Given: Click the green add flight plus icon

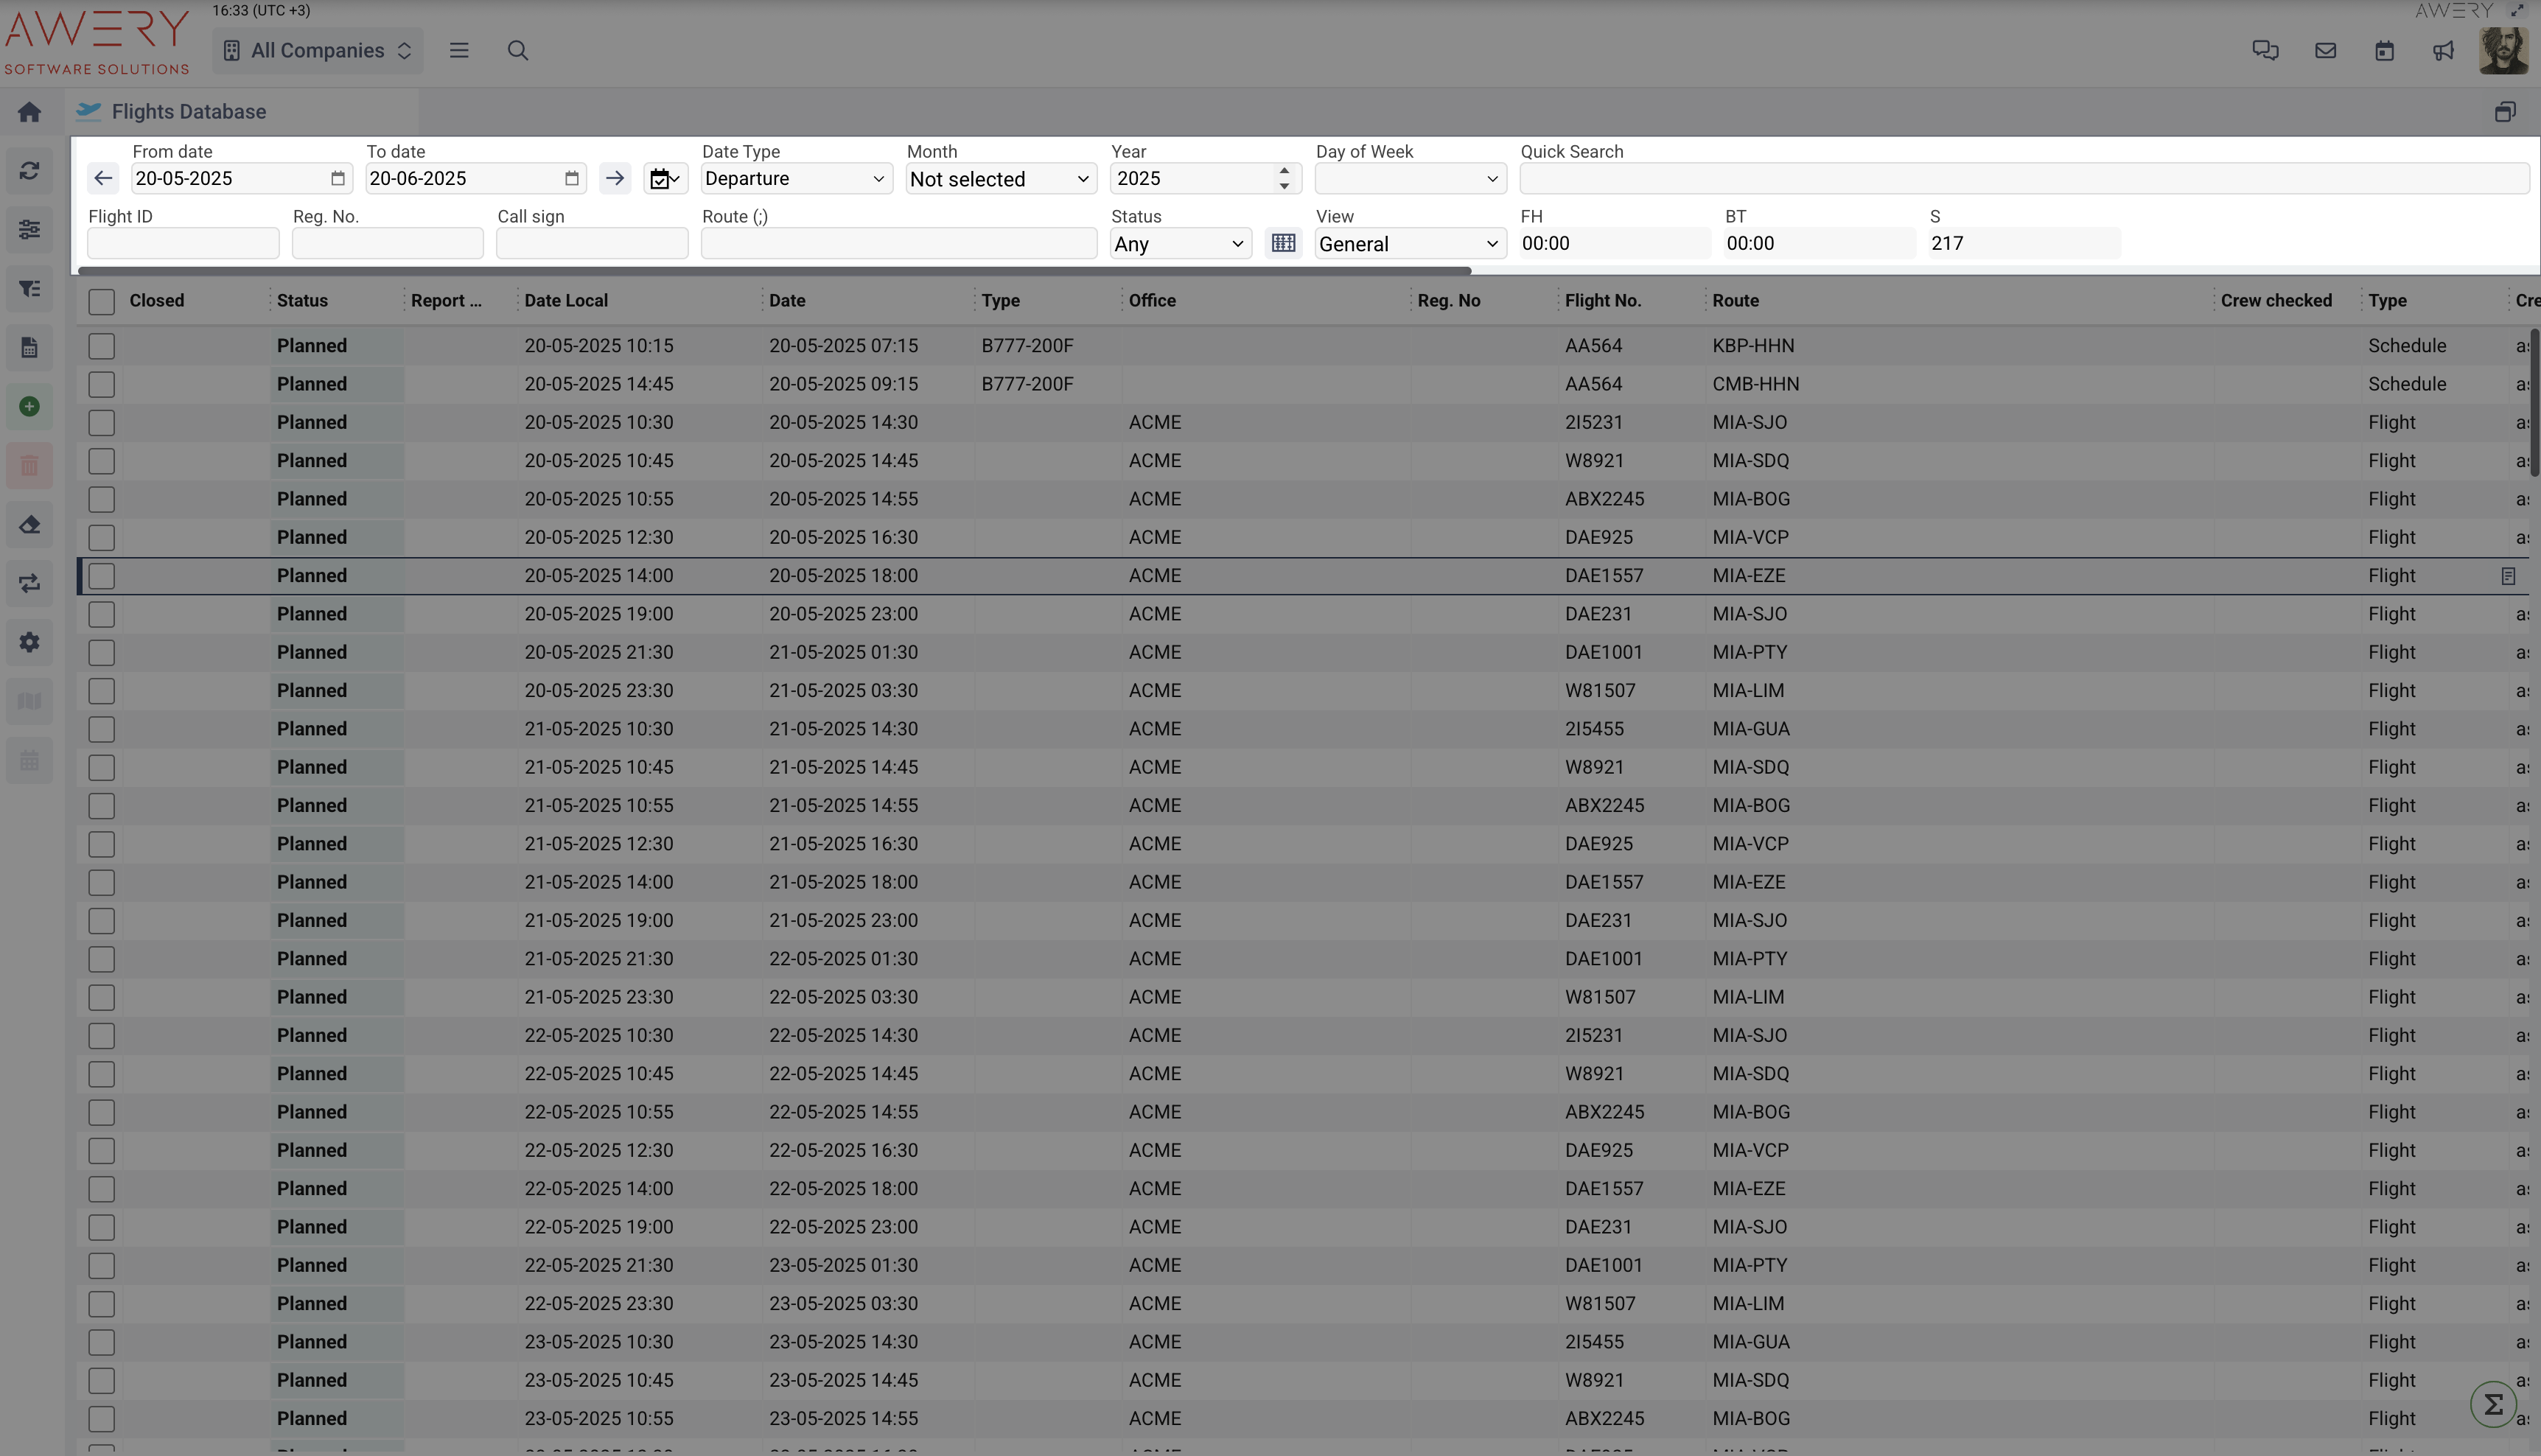Looking at the screenshot, I should point(29,407).
